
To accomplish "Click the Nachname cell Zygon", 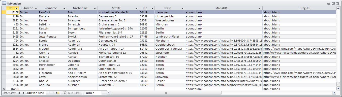I will tap(82, 33).
